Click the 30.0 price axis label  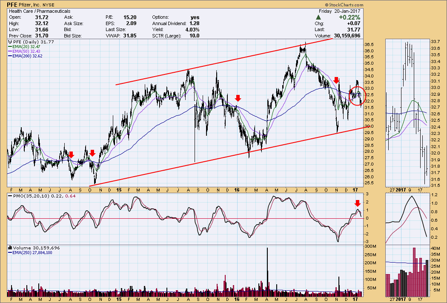370,126
